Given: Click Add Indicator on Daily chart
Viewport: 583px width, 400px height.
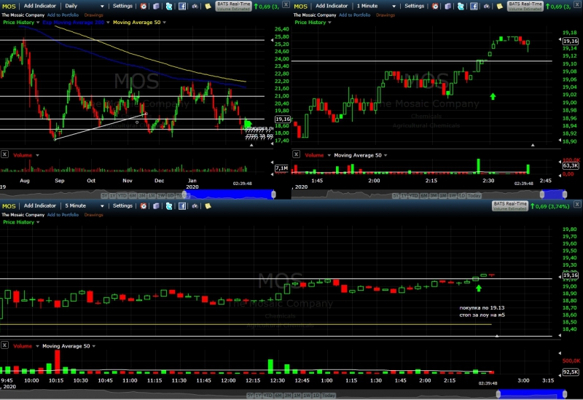Looking at the screenshot, I should point(40,6).
